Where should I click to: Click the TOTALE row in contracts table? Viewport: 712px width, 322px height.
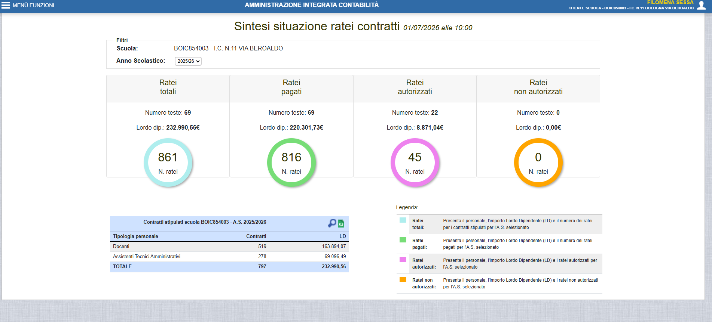click(229, 267)
